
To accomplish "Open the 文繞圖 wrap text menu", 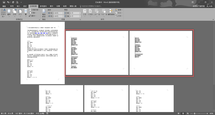I will pos(90,13).
